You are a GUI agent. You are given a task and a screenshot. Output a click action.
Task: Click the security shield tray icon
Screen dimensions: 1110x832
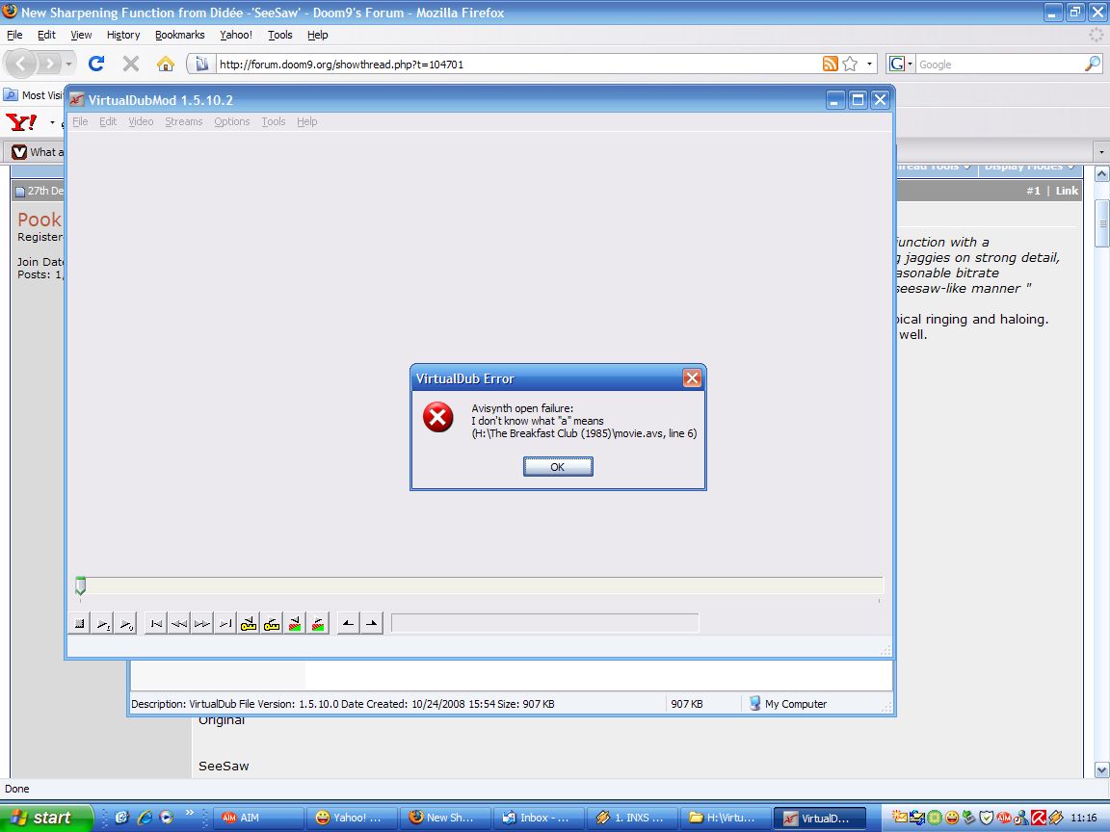[x=986, y=818]
